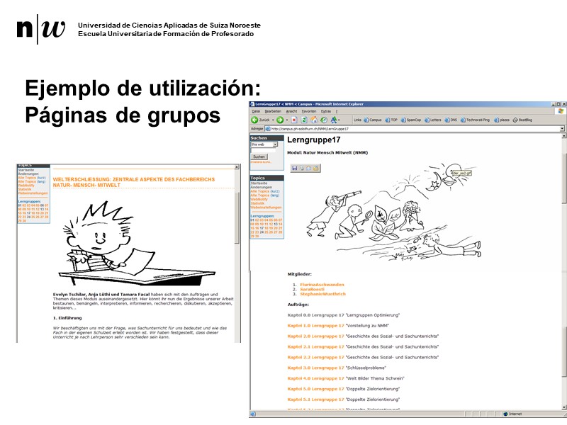The height and width of the screenshot is (425, 567).
Task: Click the Technorati Ping icon in the Links bar
Action: pos(464,119)
